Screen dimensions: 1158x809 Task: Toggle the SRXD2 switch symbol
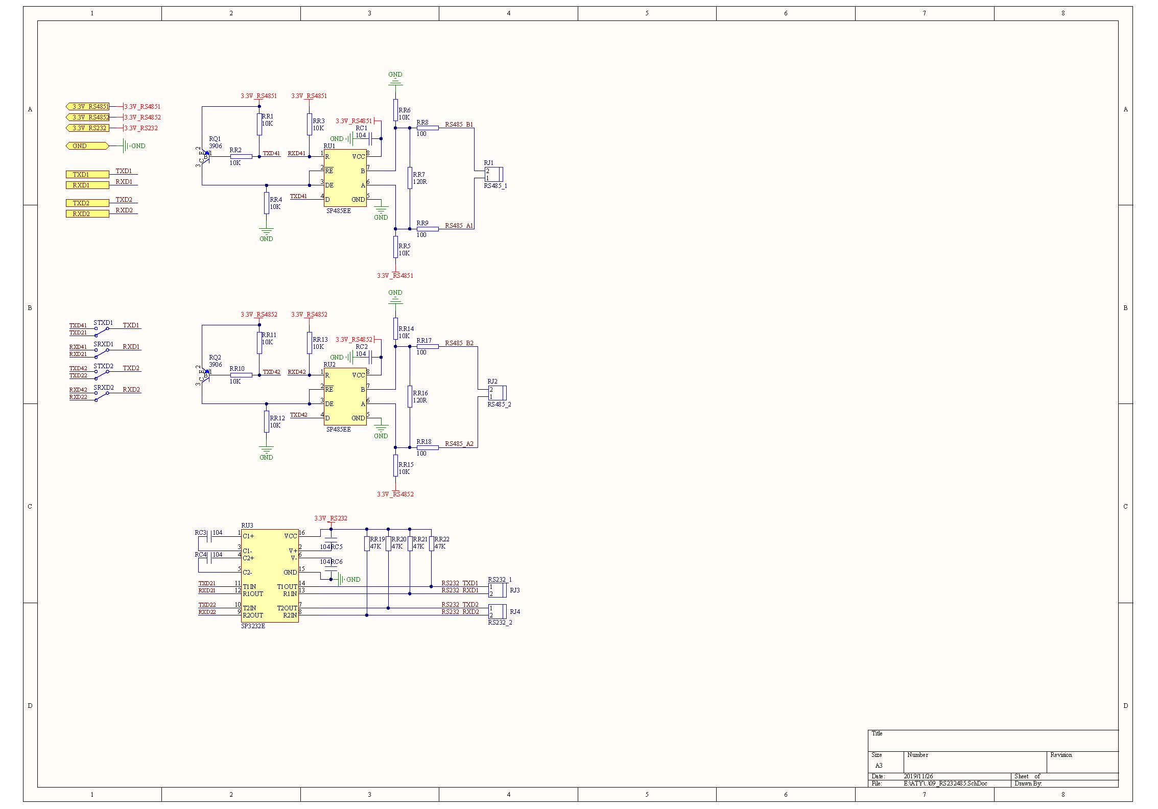pyautogui.click(x=102, y=396)
